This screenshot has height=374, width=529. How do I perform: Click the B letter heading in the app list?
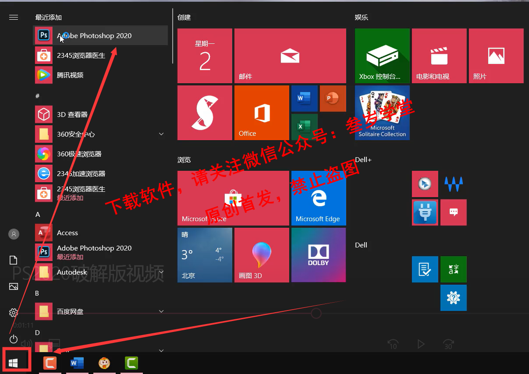pos(37,293)
